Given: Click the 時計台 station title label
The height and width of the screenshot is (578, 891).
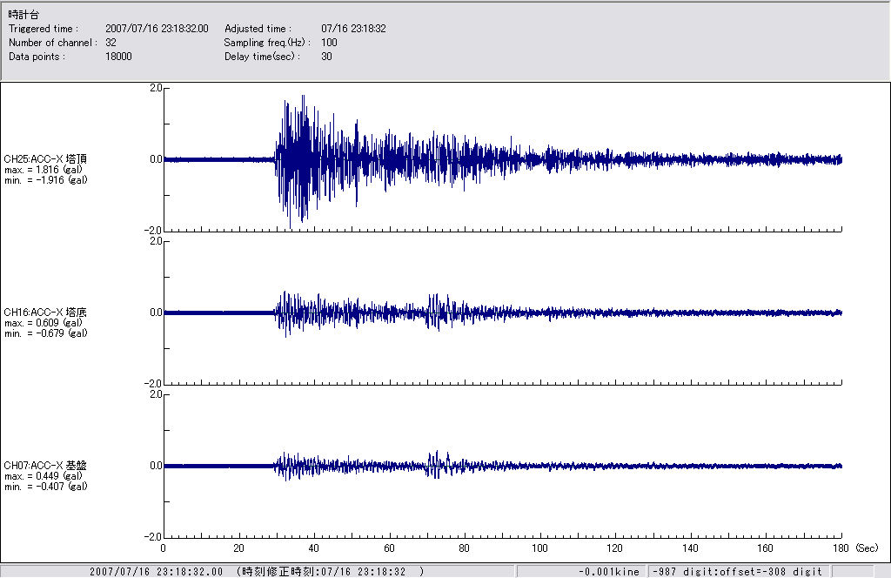Looking at the screenshot, I should (x=23, y=15).
